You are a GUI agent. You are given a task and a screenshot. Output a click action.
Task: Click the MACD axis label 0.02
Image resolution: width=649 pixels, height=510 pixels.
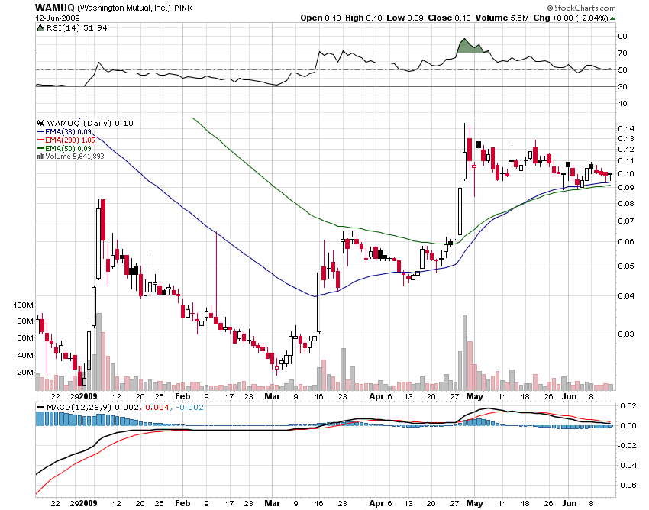pyautogui.click(x=628, y=405)
